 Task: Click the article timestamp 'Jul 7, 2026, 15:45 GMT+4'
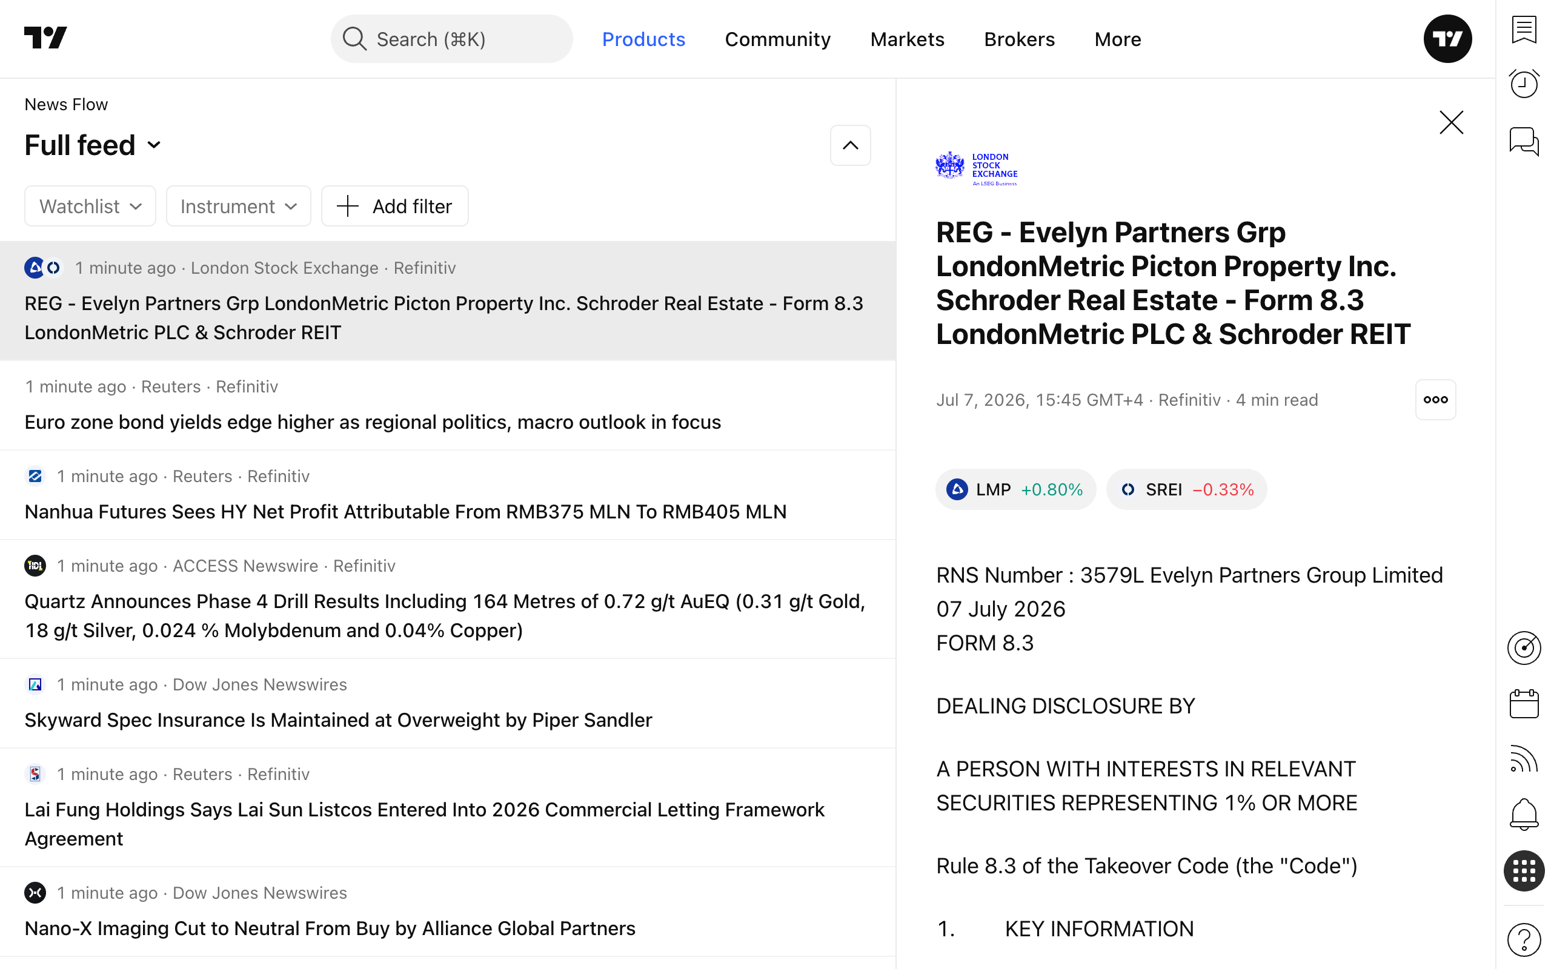(1040, 400)
